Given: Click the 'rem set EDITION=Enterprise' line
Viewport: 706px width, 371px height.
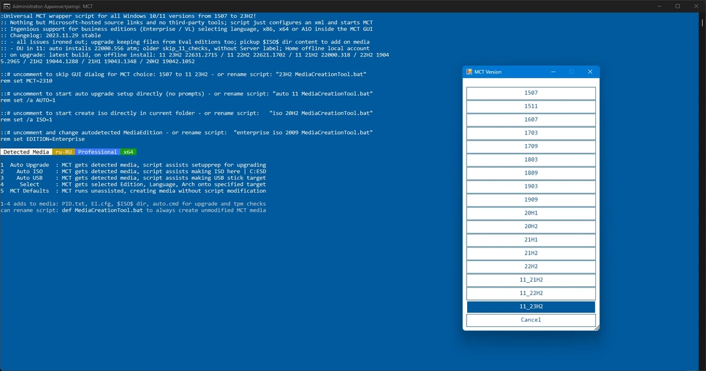Looking at the screenshot, I should [42, 139].
